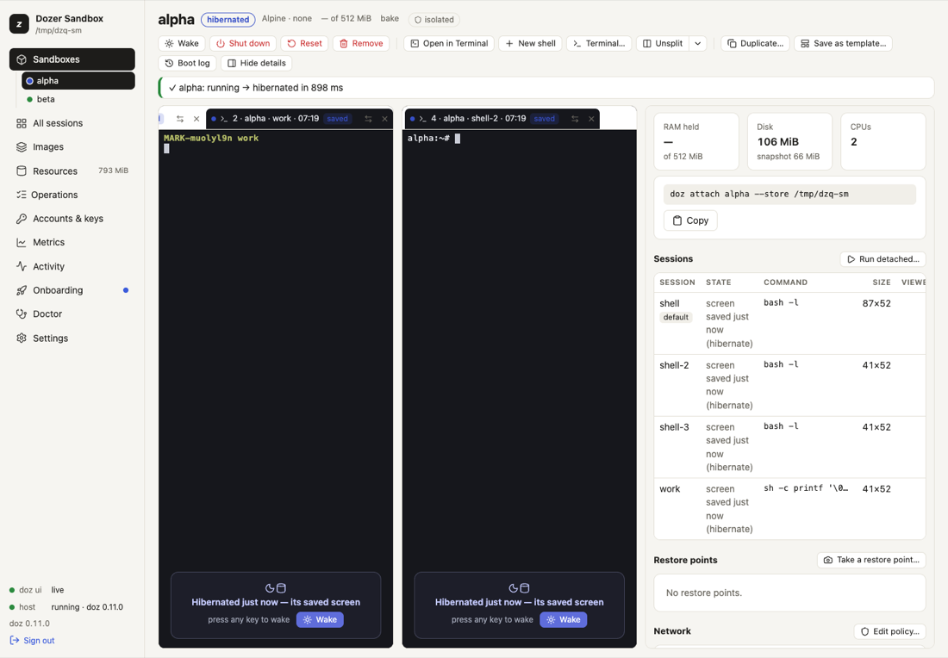Open the Images section
Screen dimensions: 948x658
(72, 146)
